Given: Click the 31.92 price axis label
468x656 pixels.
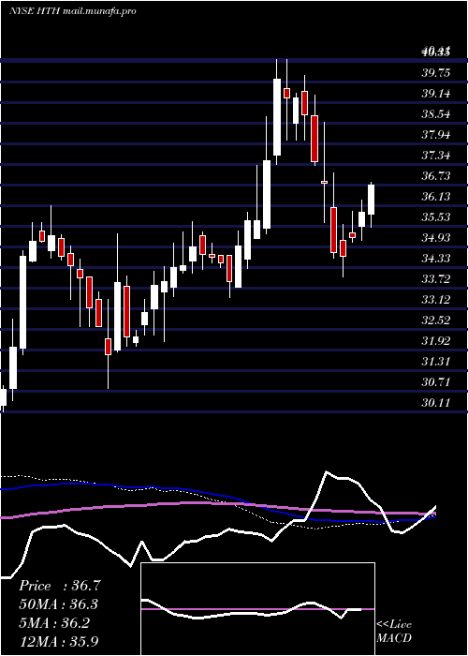Looking at the screenshot, I should [x=436, y=340].
